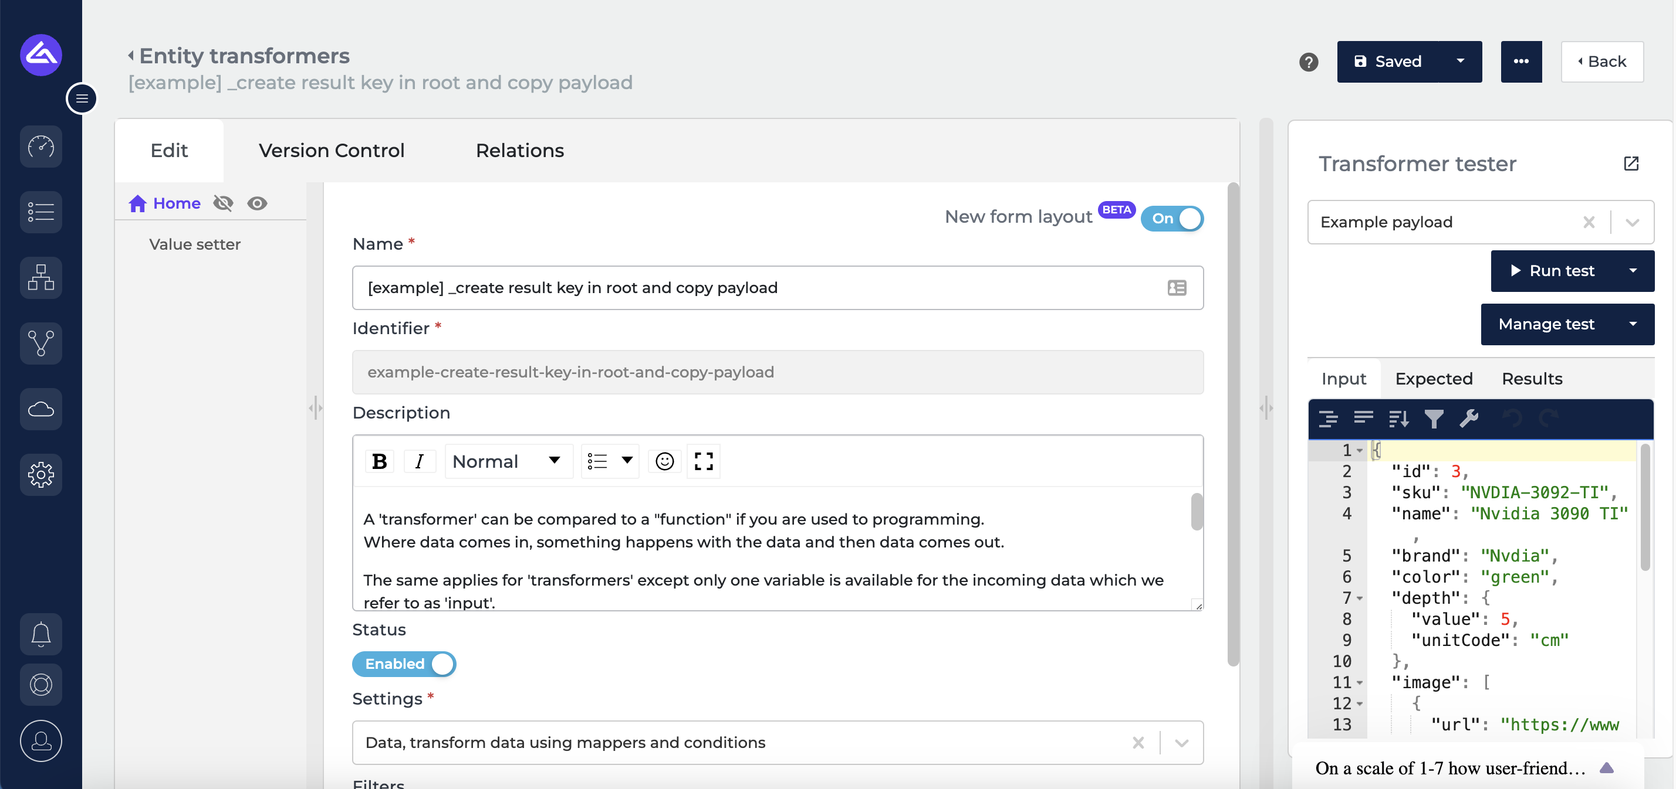The height and width of the screenshot is (789, 1676).
Task: Click the JSON editor vertical scrollbar
Action: point(1645,507)
